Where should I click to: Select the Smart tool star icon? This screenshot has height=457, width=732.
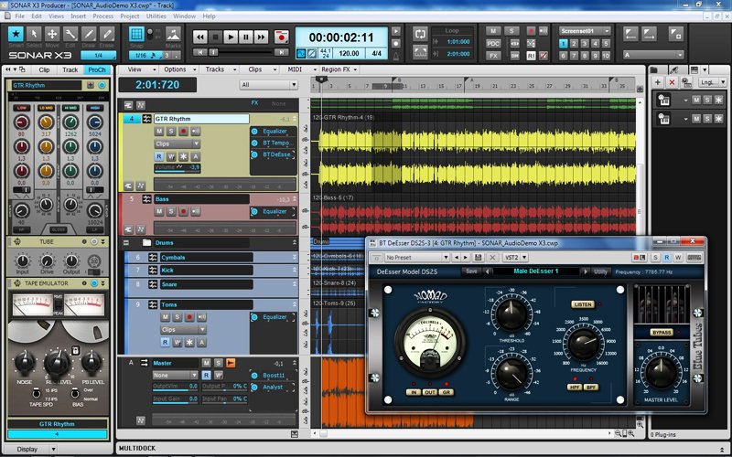click(x=16, y=34)
